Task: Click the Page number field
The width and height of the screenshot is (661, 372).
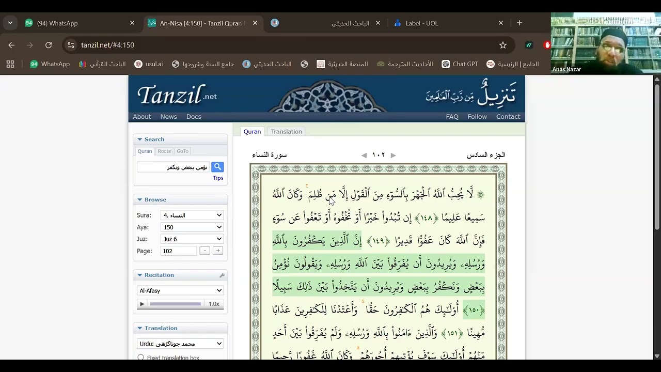Action: click(179, 251)
